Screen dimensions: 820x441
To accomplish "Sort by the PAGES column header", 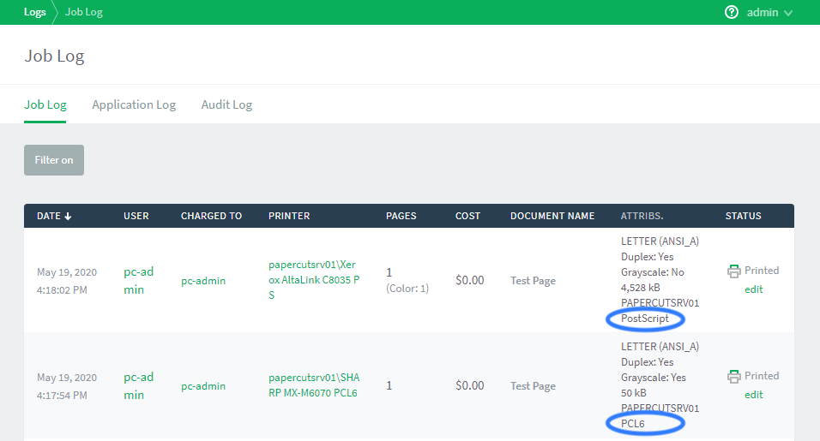I will click(401, 216).
